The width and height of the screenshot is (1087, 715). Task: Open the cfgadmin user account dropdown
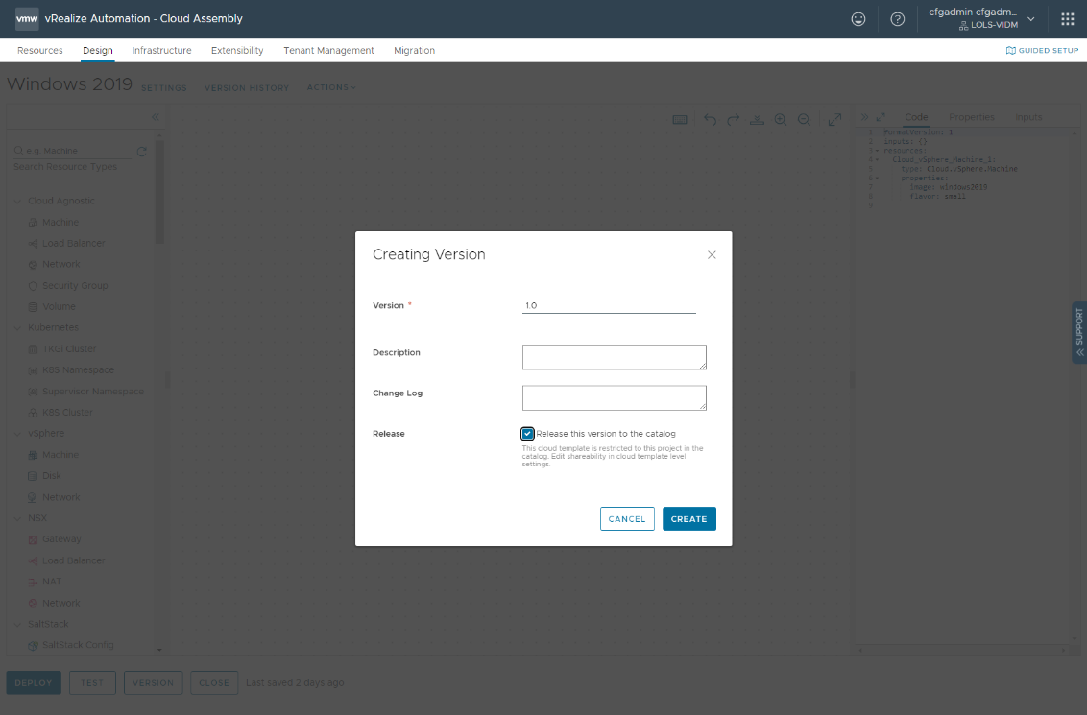pos(982,18)
